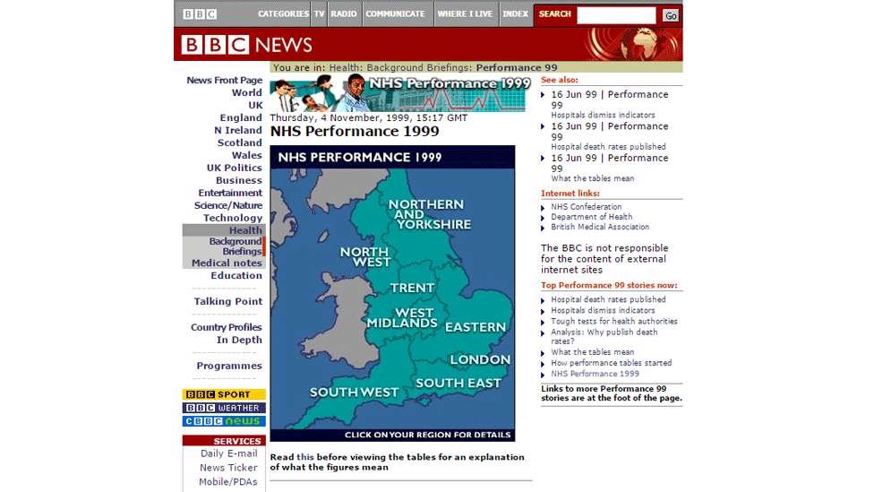Screen dimensions: 874x492
Task: Open the World section
Action: [247, 92]
